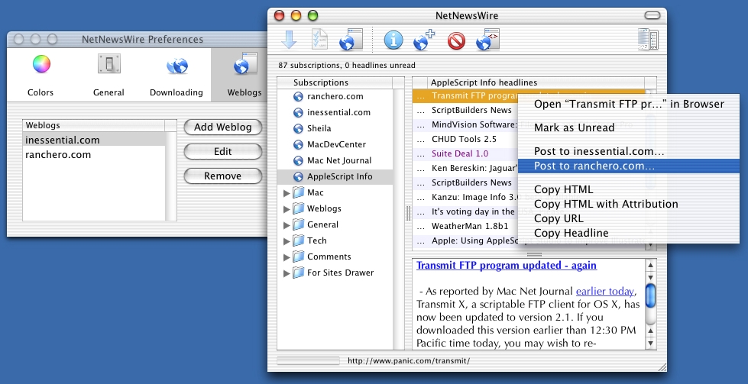
Task: Click the globe with plus subscribe icon
Action: tap(424, 40)
